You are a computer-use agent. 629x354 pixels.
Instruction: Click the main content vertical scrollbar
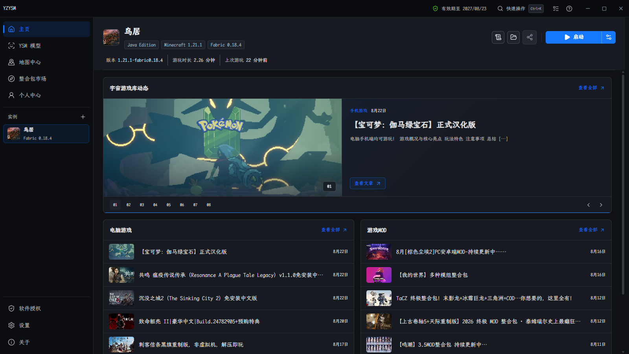pos(623,184)
